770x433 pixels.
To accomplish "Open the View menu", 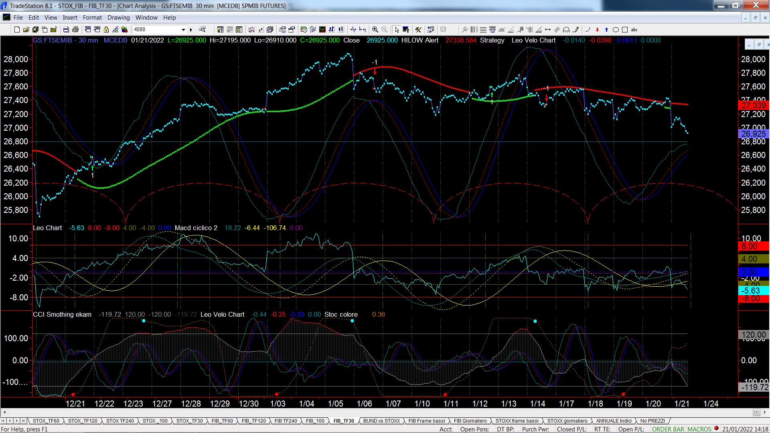I will (x=51, y=18).
